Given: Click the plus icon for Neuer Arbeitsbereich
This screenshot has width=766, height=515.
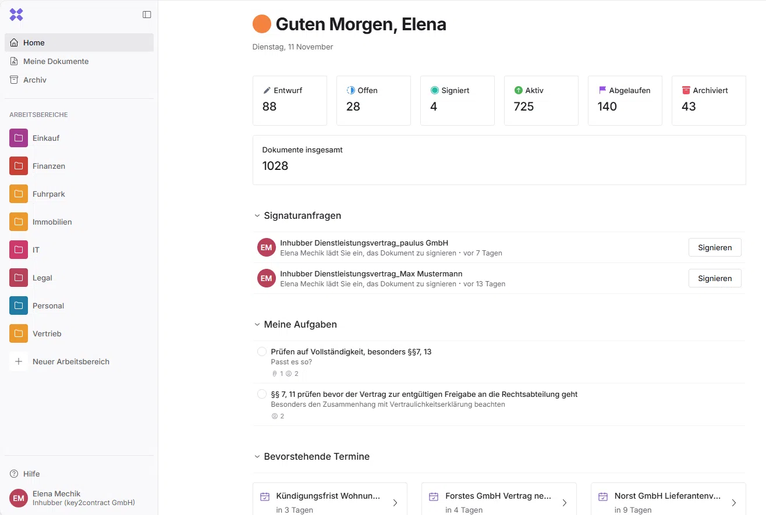Looking at the screenshot, I should click(x=19, y=361).
